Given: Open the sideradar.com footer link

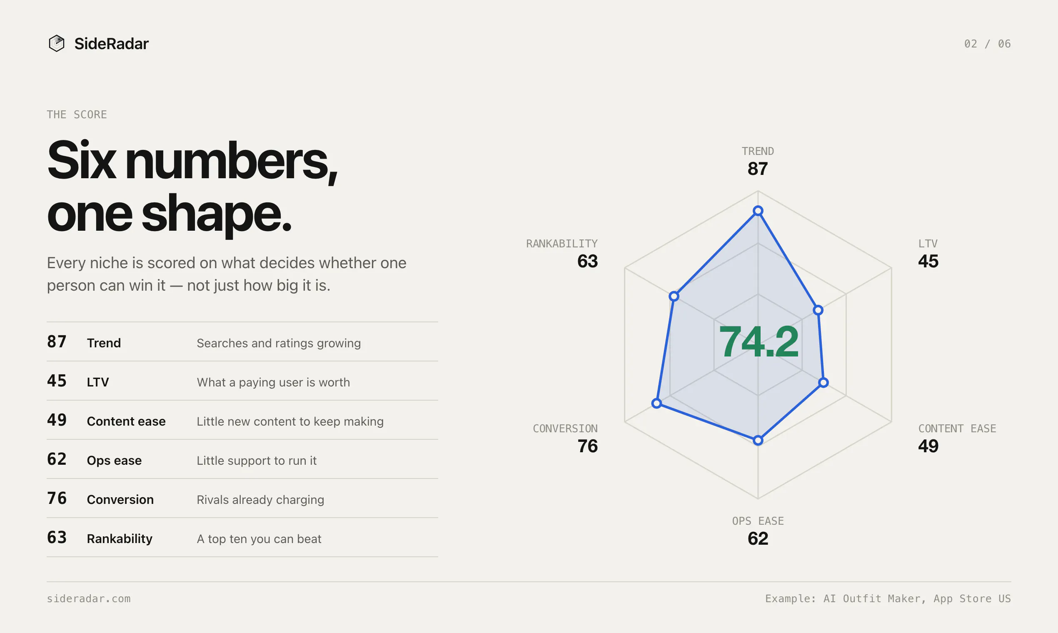Looking at the screenshot, I should (89, 598).
